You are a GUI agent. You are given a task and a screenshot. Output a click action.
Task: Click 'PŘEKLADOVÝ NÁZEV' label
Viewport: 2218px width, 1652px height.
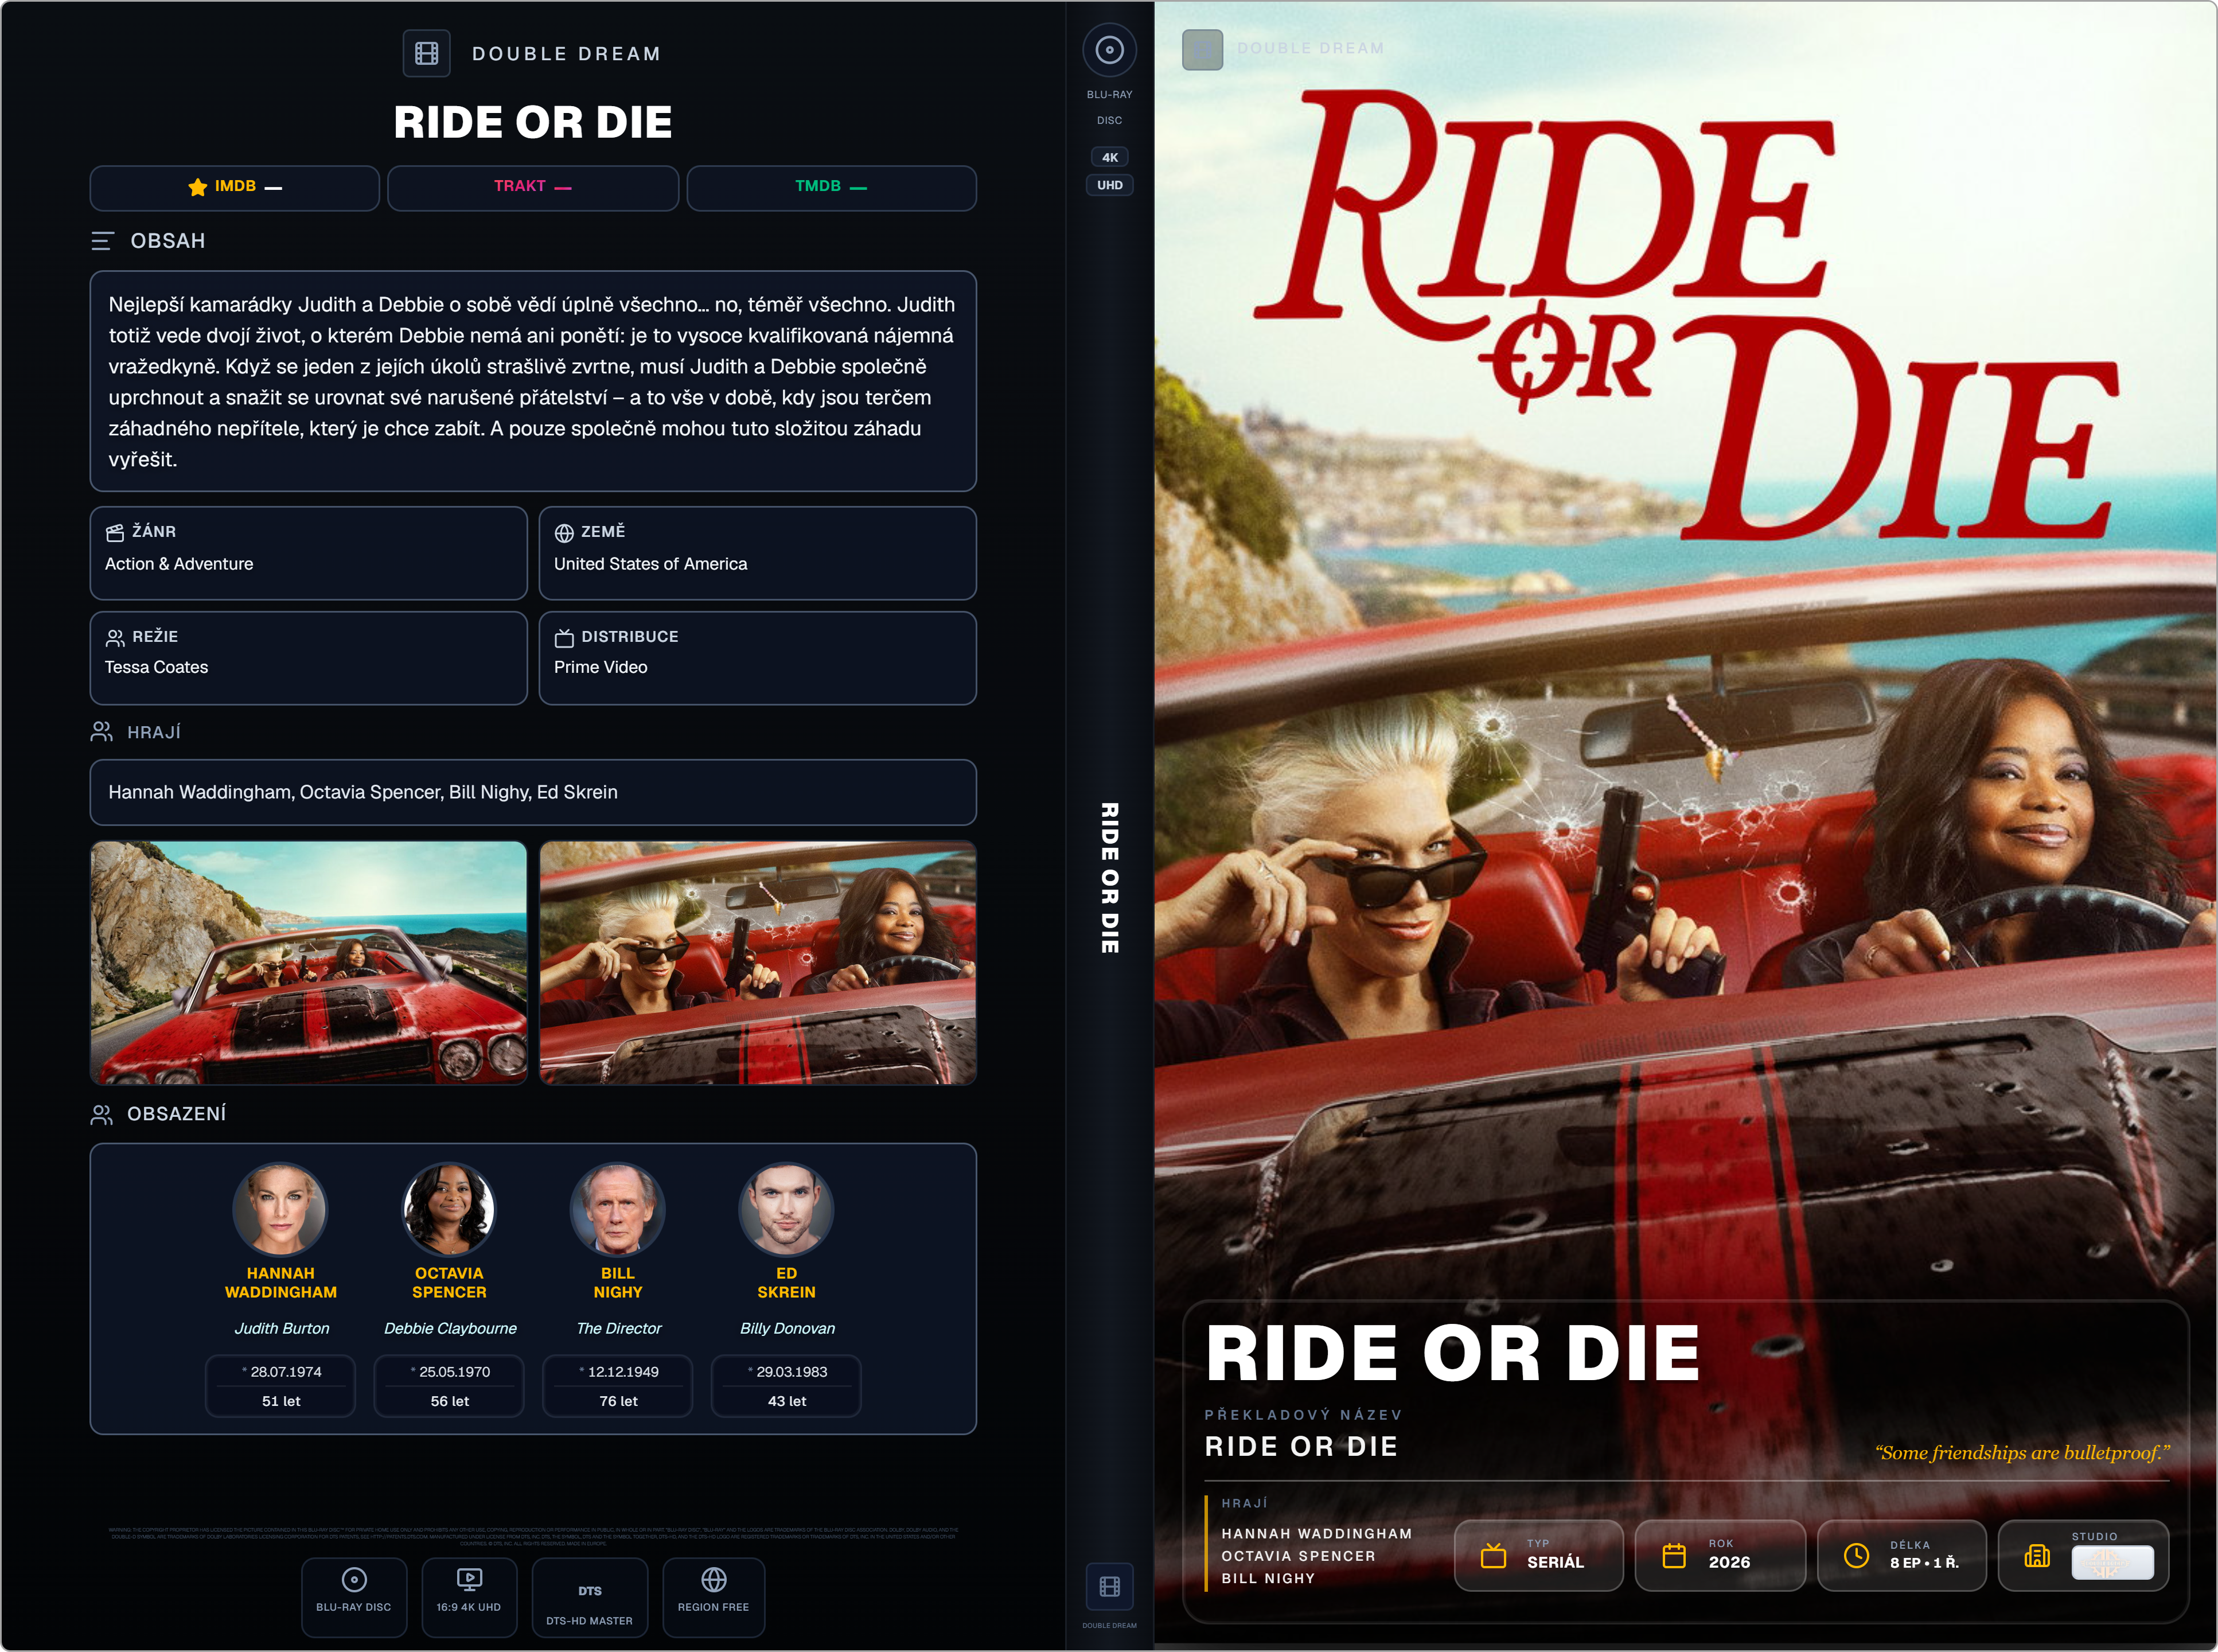click(1303, 1415)
